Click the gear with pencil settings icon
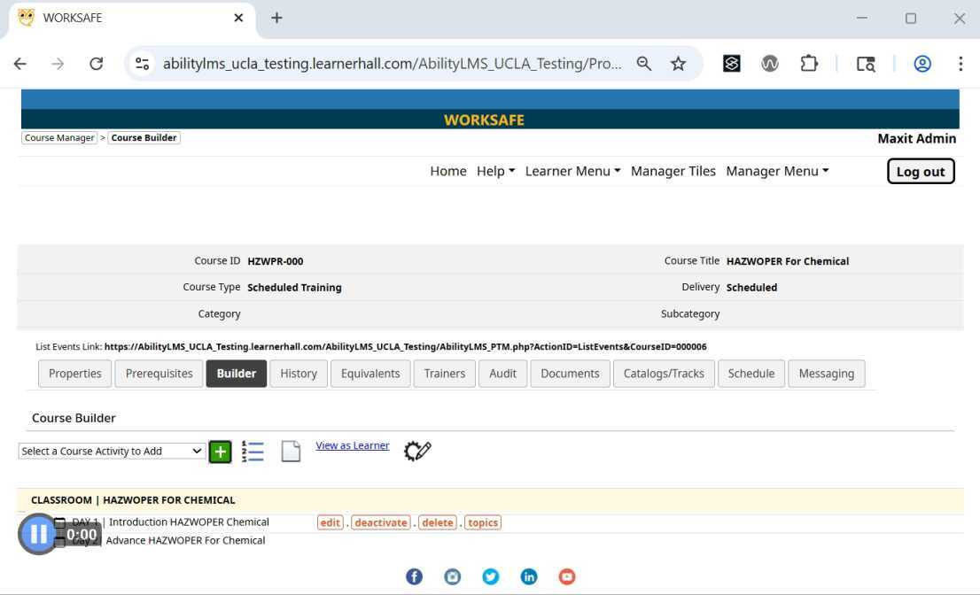Screen dimensions: 980x595 (x=417, y=451)
